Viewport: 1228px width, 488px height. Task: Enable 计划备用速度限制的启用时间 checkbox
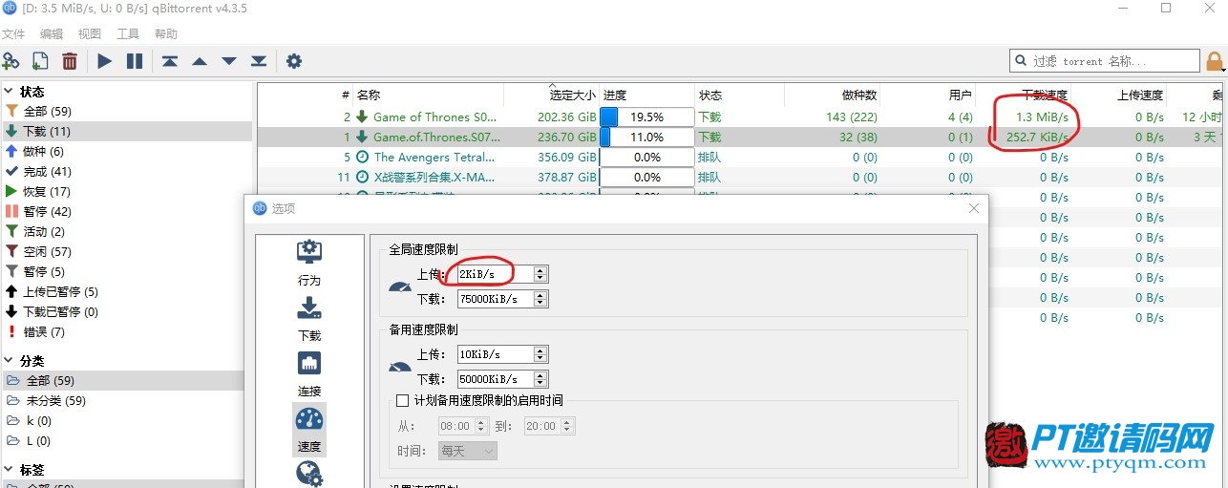402,400
